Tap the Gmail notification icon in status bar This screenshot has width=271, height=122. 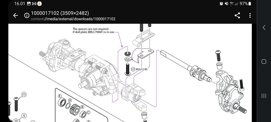click(34, 4)
